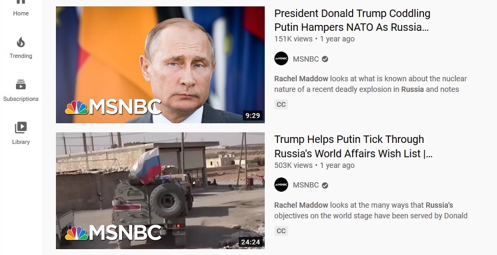The width and height of the screenshot is (497, 255).
Task: Visit MSNBC channel from first video
Action: 306,59
